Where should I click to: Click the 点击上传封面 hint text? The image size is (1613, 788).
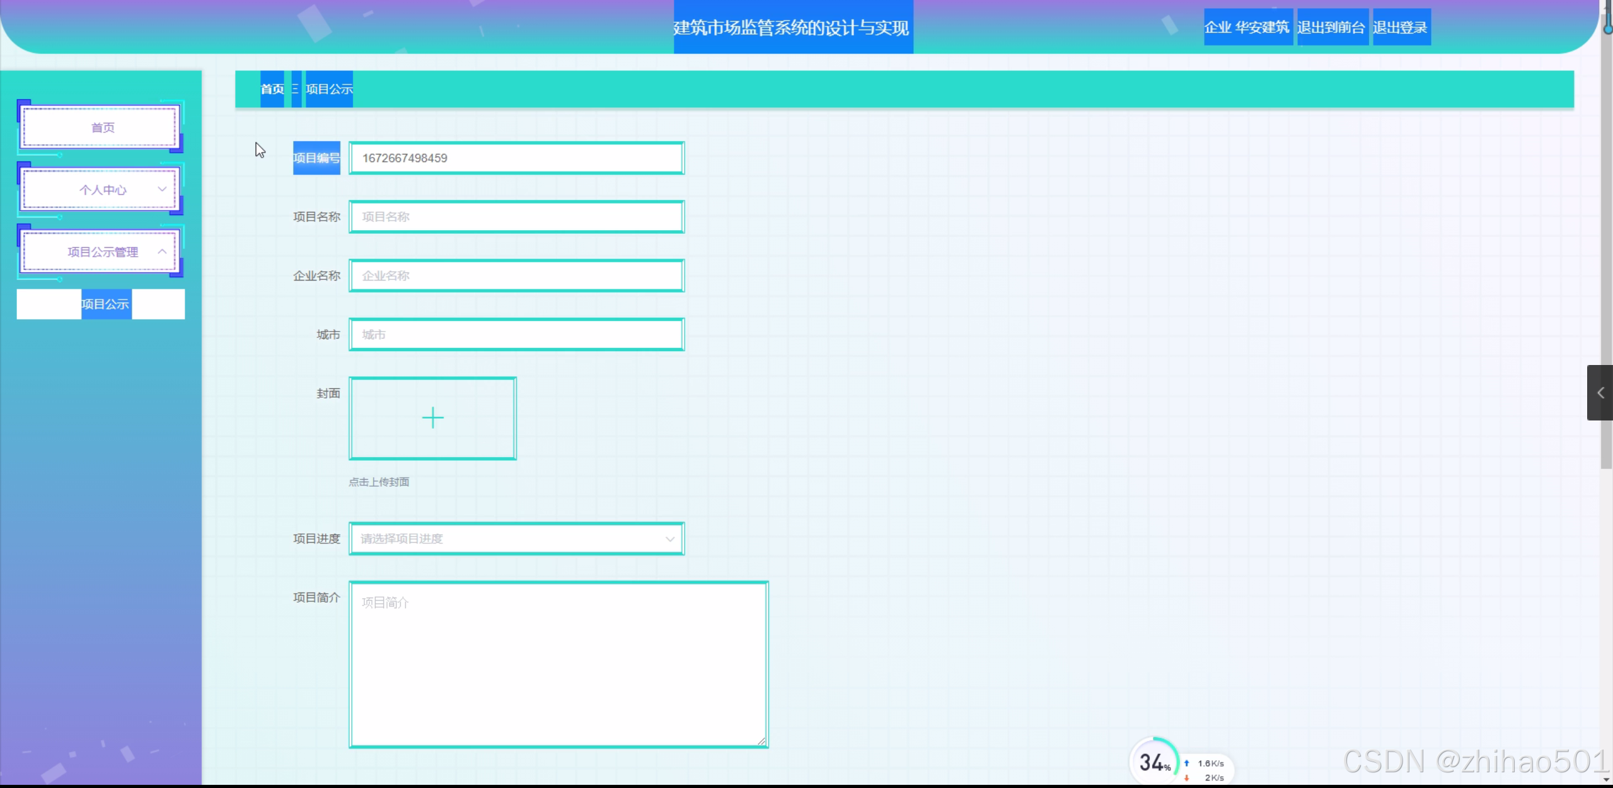point(379,482)
